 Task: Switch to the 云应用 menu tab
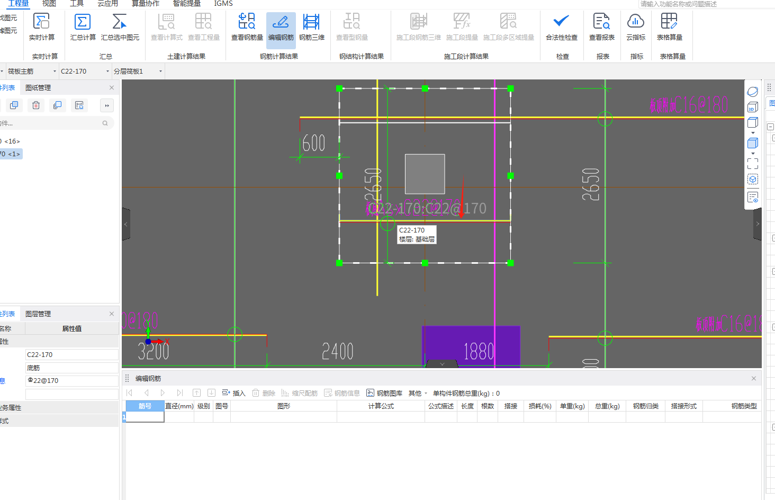[x=107, y=4]
